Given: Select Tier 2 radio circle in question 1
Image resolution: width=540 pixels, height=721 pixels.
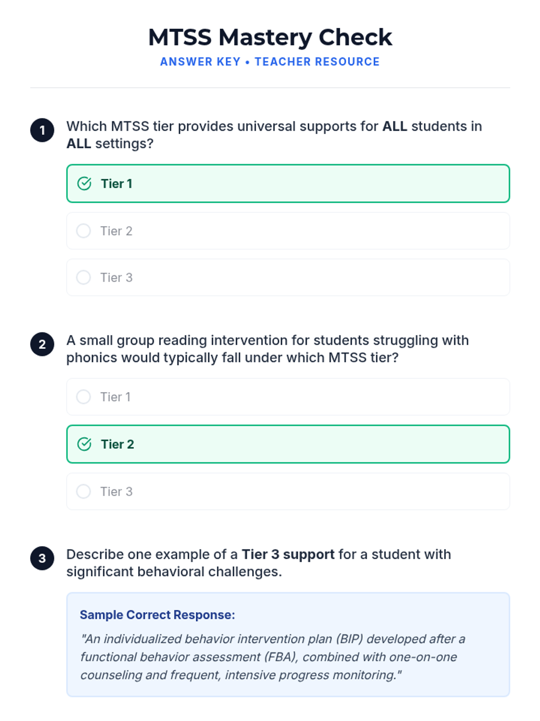Looking at the screenshot, I should click(83, 231).
